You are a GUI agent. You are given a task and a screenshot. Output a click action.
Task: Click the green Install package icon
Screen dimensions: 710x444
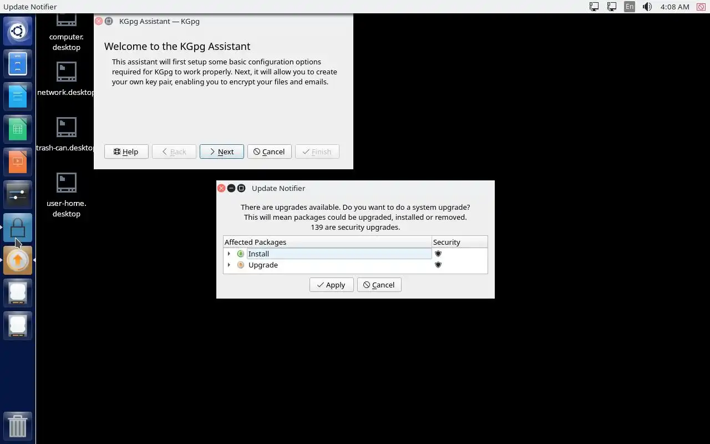240,254
